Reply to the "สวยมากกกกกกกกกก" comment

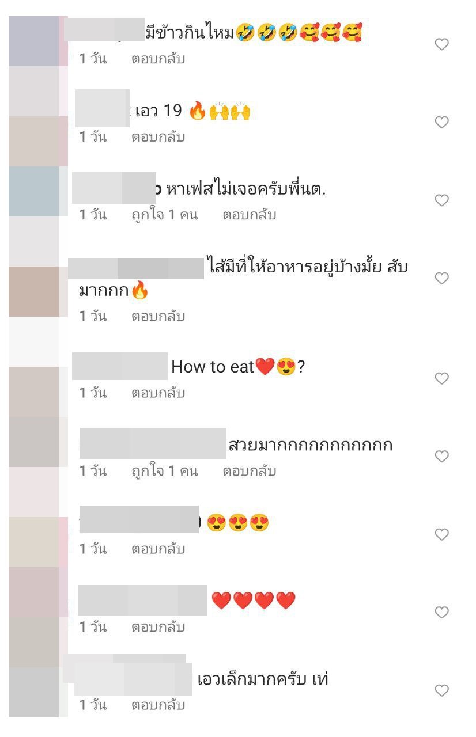pyautogui.click(x=250, y=471)
